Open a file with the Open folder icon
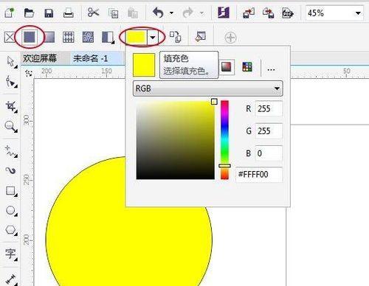The image size is (369, 286). (x=29, y=13)
